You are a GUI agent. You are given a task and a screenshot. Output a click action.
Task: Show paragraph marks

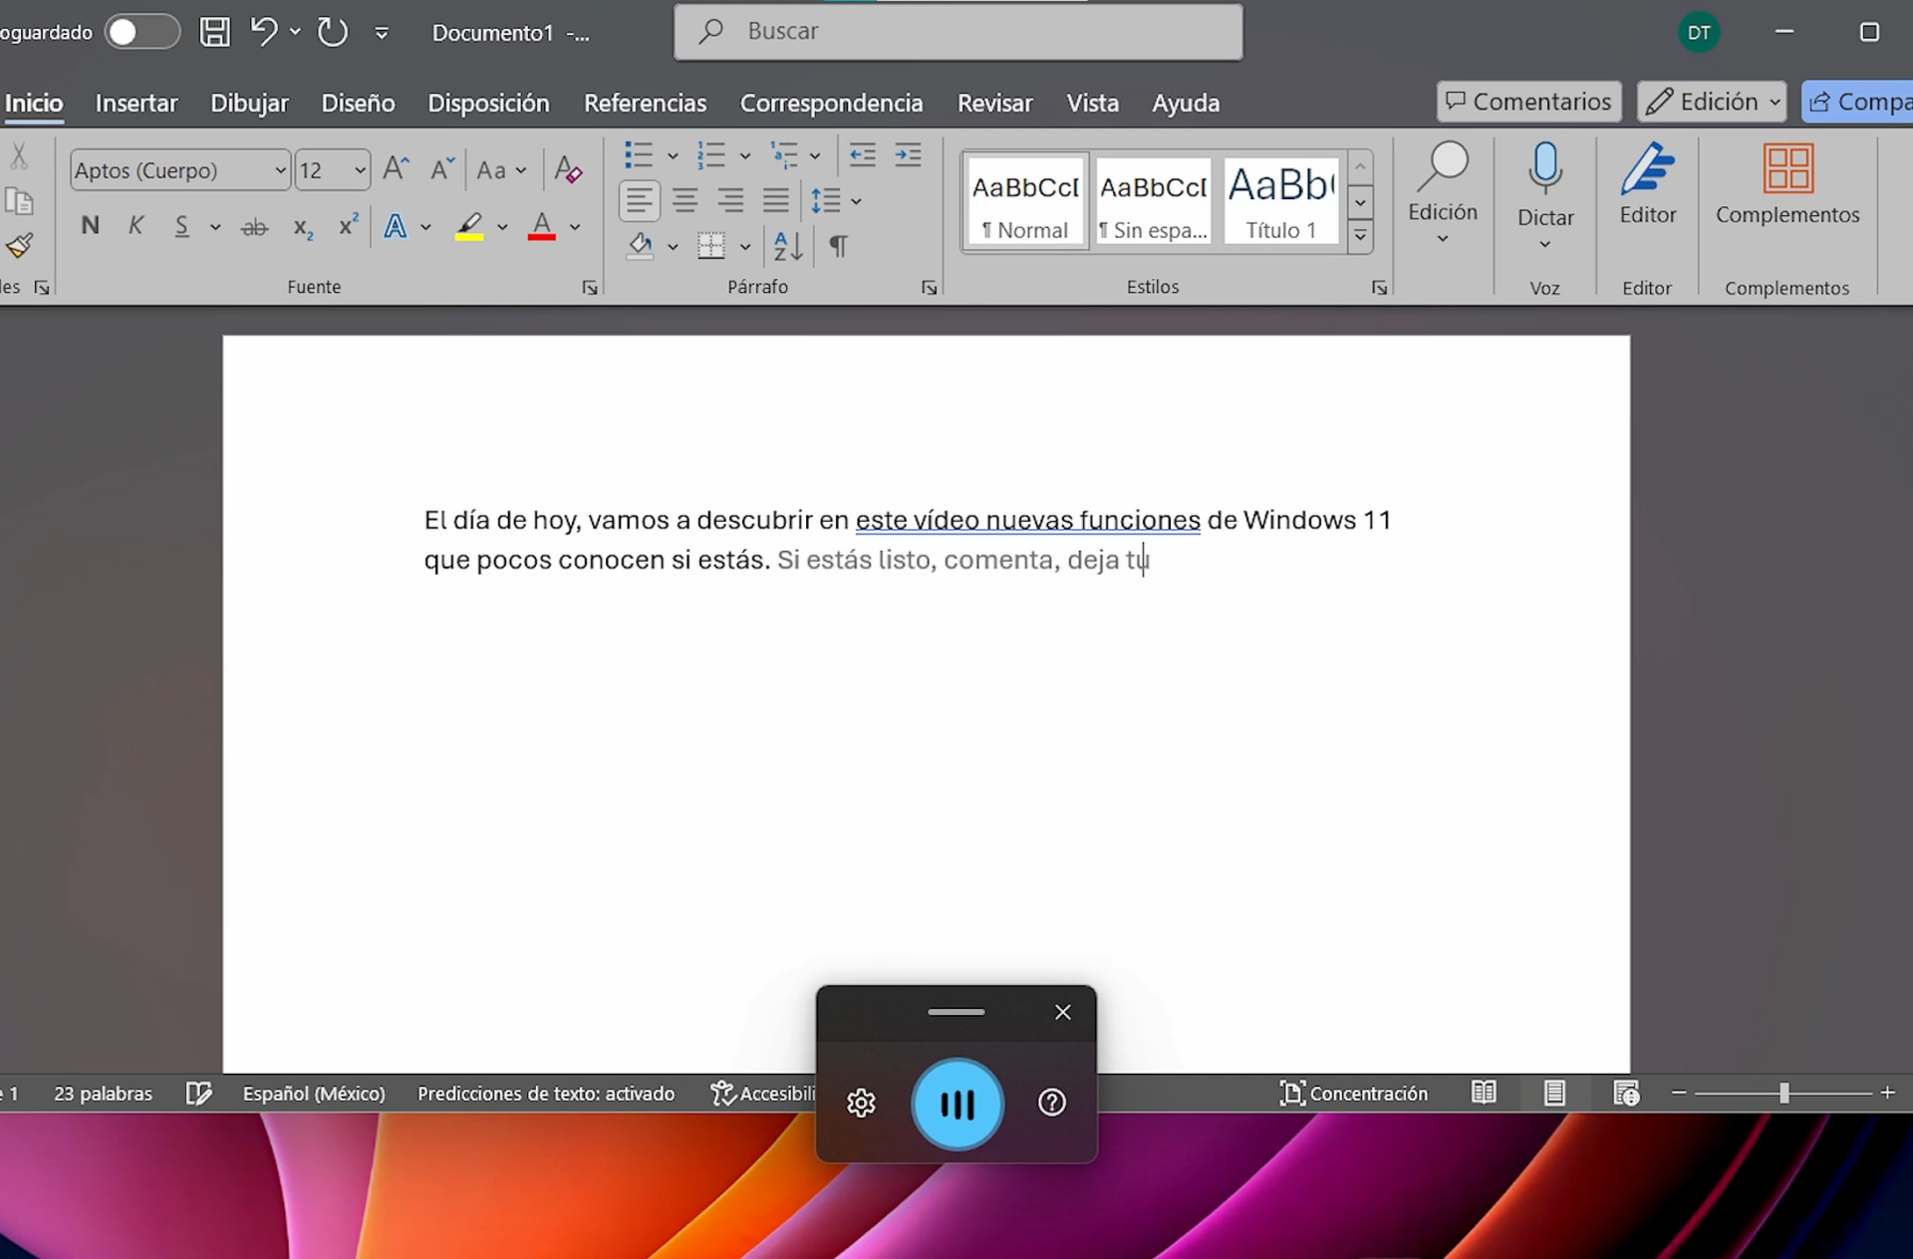839,245
